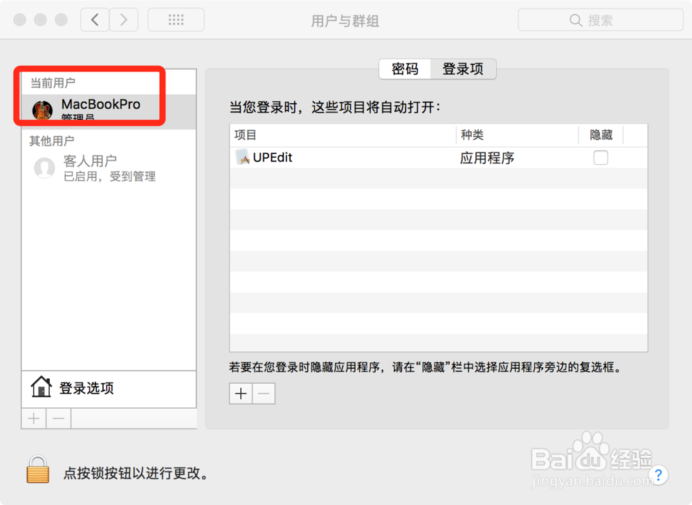Go back with the left chevron button
Screen dimensions: 692x505
[x=95, y=20]
